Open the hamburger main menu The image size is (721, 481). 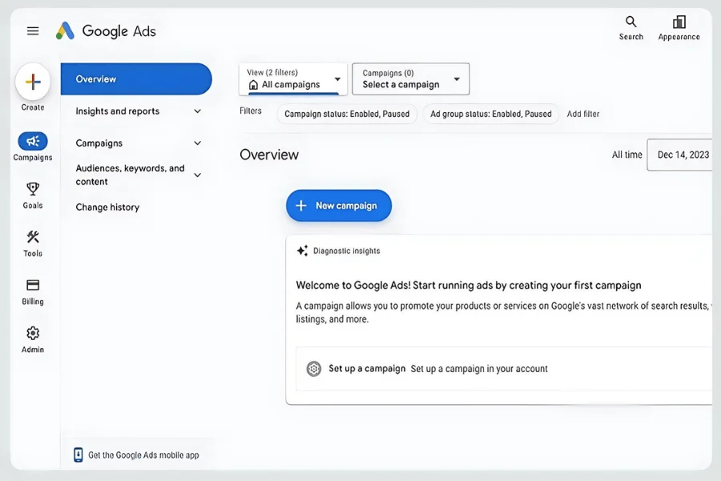click(x=33, y=30)
